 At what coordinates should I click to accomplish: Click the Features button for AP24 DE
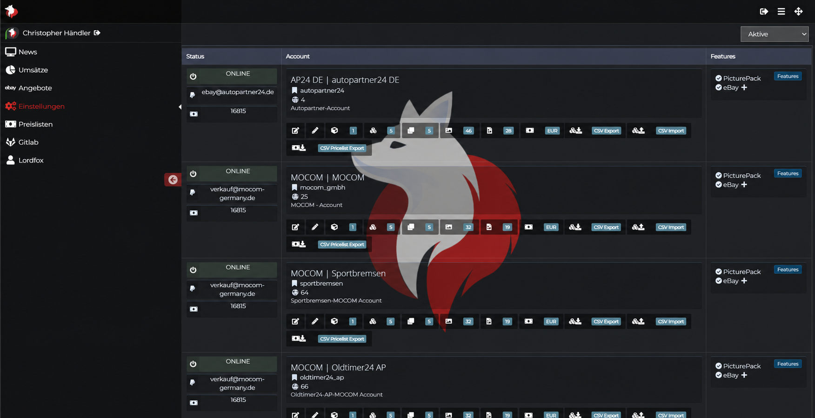coord(788,76)
